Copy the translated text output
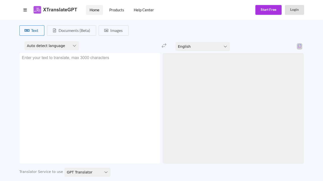Image resolution: width=323 pixels, height=181 pixels. (x=300, y=46)
